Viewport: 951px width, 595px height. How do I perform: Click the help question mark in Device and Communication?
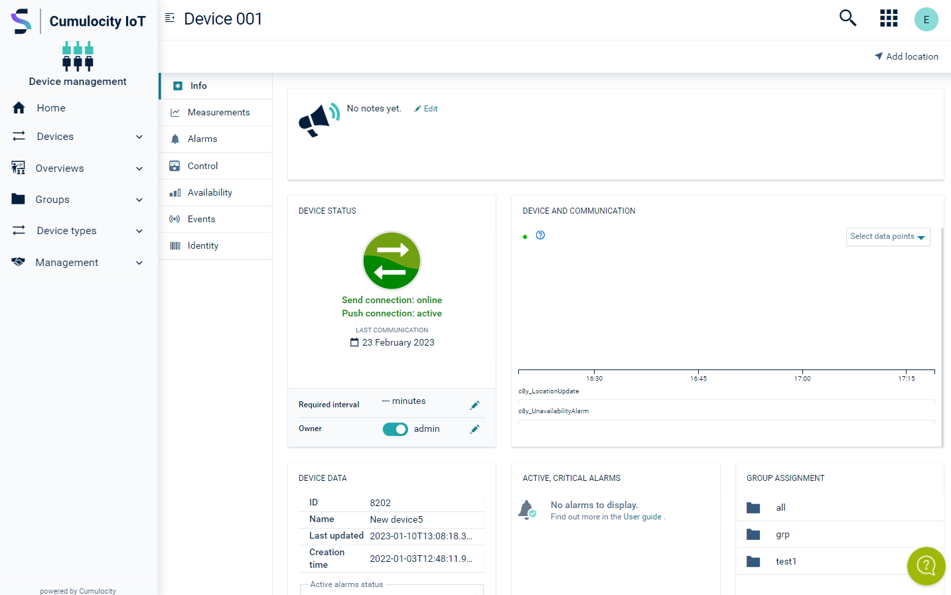540,235
